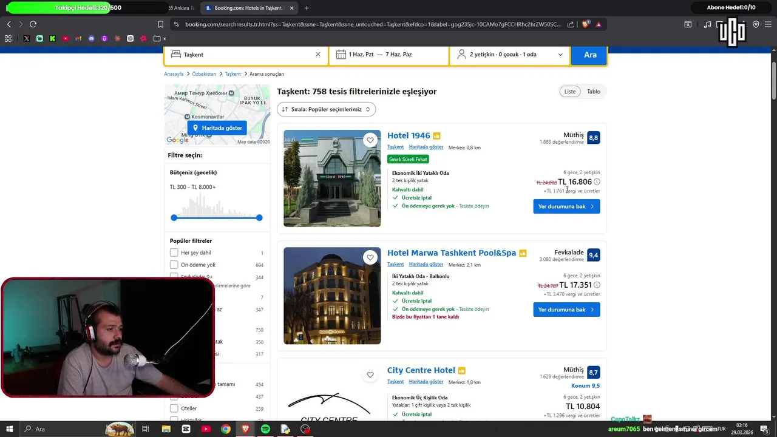
Task: Save Hotel 1946 to favorites heart
Action: (370, 140)
